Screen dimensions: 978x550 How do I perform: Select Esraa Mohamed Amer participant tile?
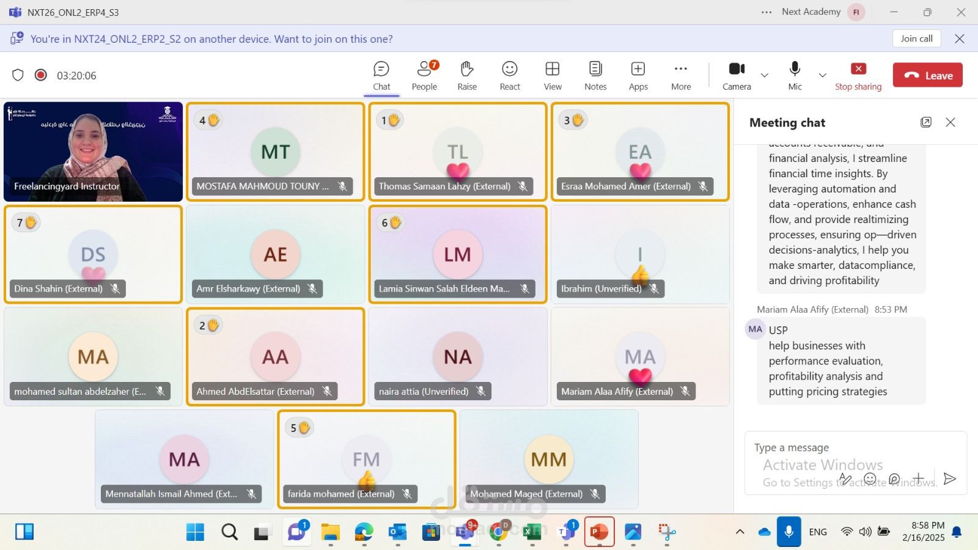[640, 152]
